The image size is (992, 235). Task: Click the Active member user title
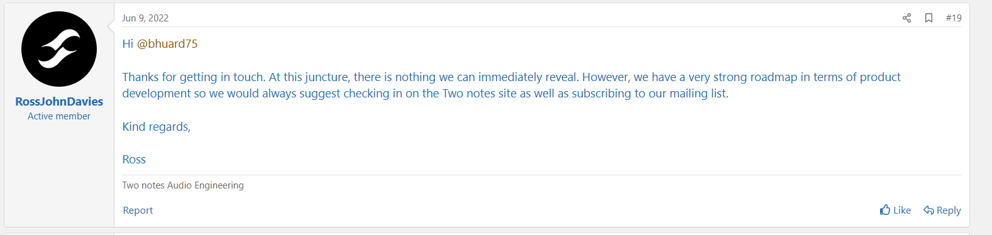(x=59, y=116)
